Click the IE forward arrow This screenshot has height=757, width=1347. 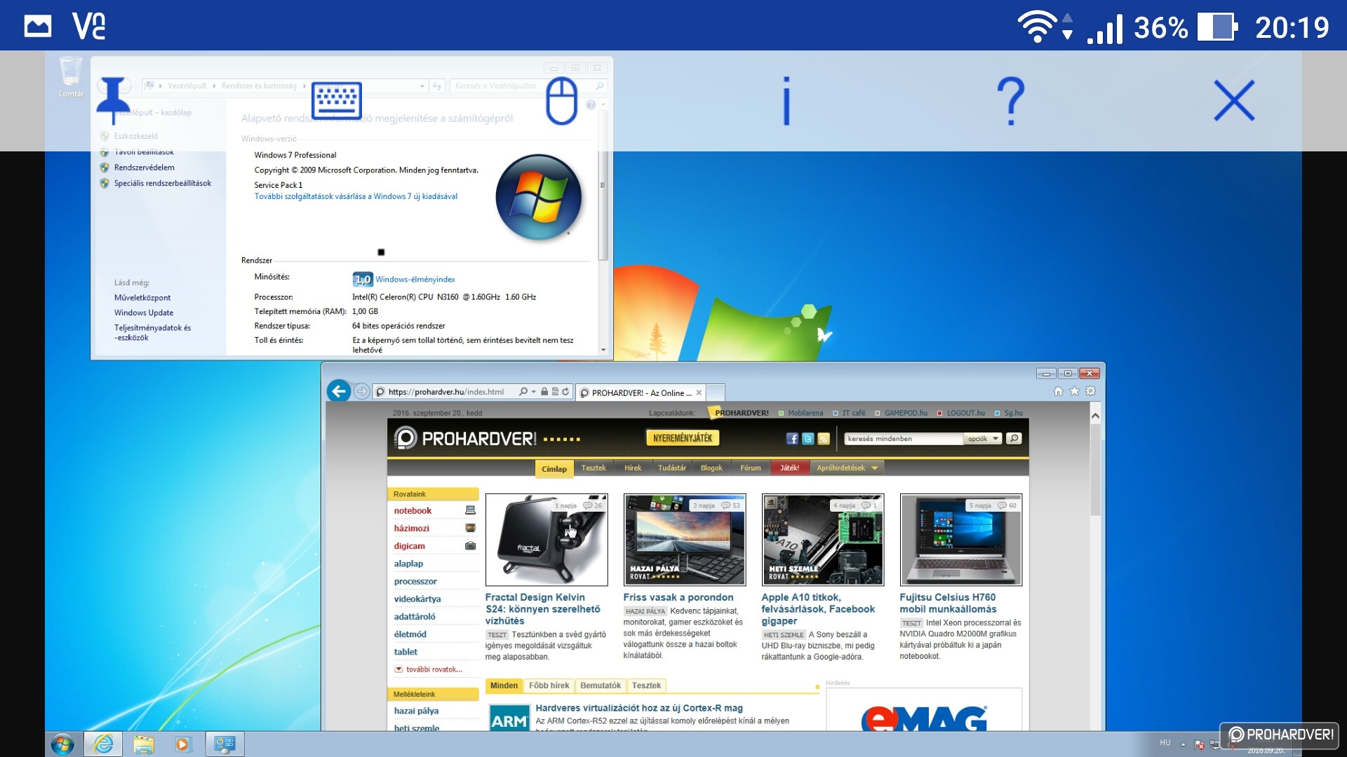361,391
